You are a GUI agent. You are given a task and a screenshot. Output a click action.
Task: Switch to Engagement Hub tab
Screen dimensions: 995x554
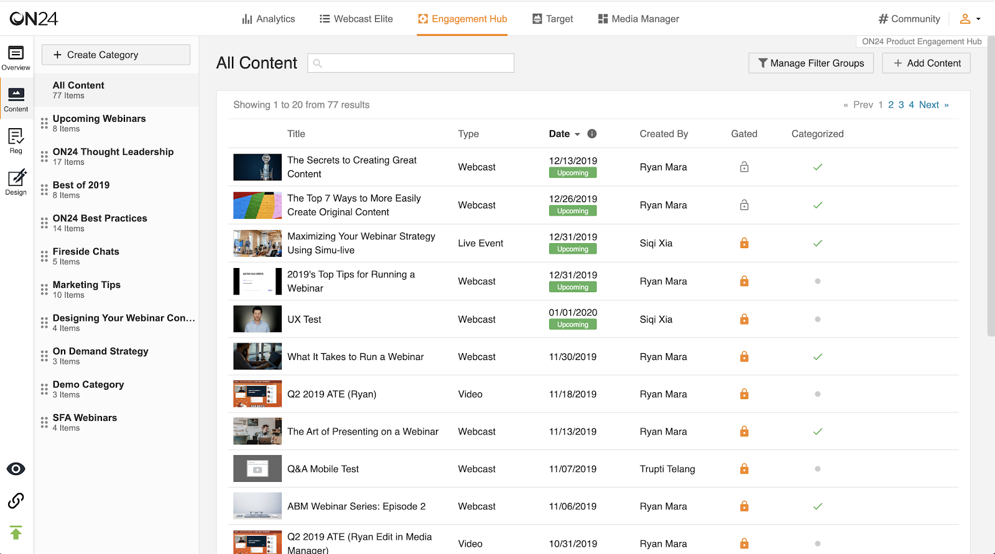462,19
